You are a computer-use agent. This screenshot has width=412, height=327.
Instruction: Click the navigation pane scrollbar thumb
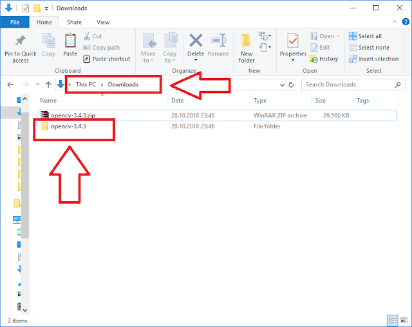coord(25,175)
